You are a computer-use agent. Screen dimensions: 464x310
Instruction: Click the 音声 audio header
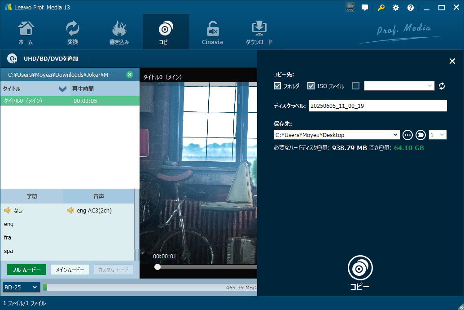[99, 196]
